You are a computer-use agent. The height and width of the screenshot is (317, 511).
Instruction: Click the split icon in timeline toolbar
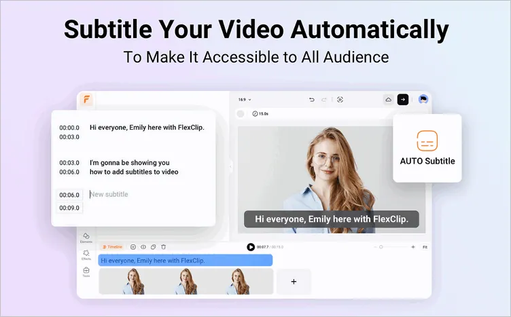pos(143,247)
